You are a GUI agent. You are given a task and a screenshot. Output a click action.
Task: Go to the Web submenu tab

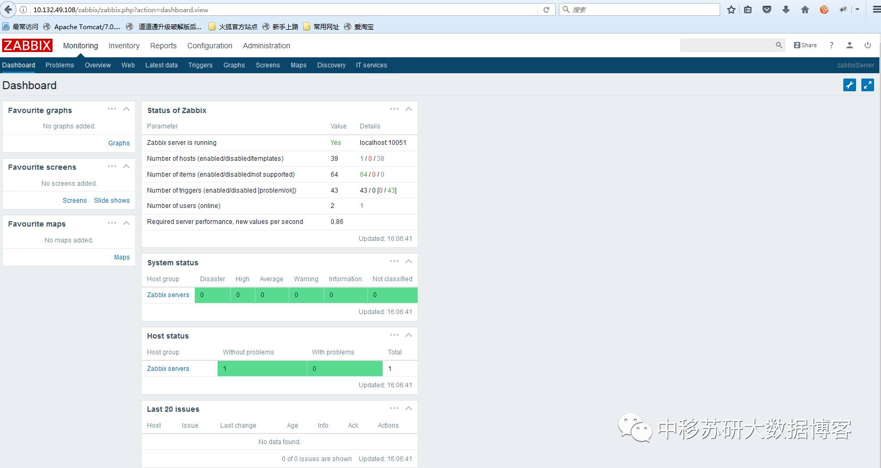click(x=128, y=65)
